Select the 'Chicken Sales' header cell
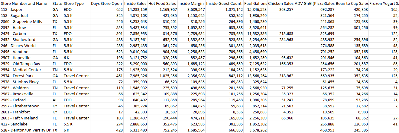The width and height of the screenshot is (399, 133). point(281,4)
